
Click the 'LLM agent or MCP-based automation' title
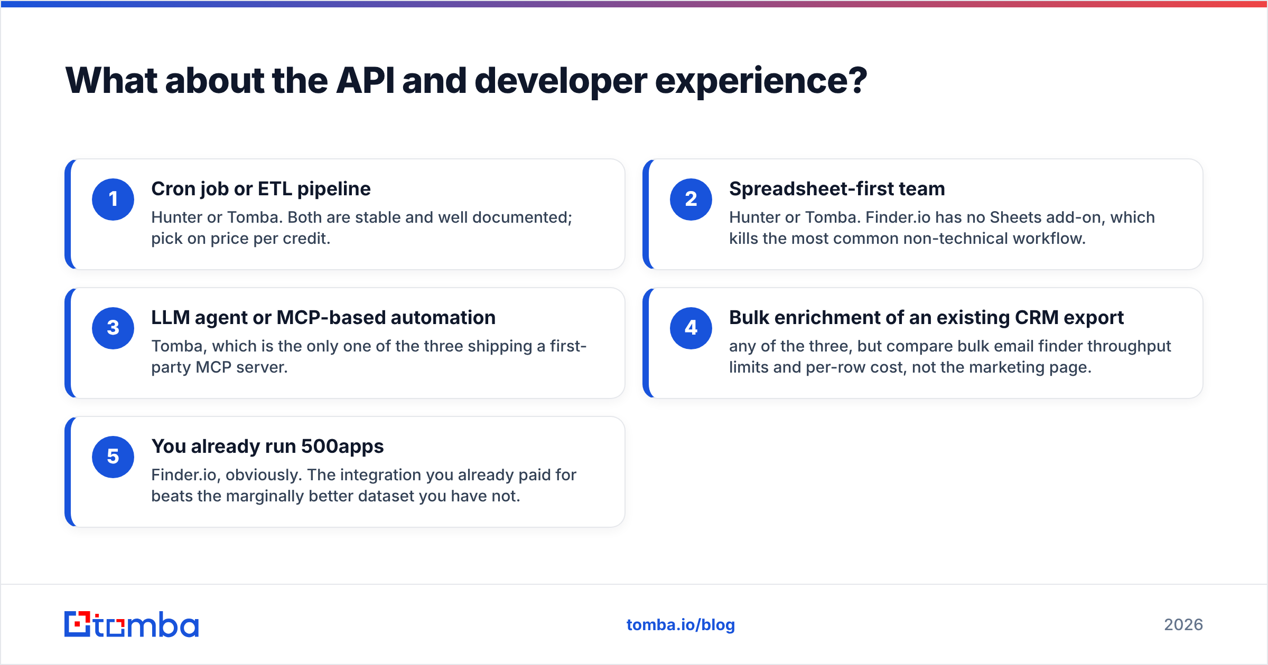323,318
